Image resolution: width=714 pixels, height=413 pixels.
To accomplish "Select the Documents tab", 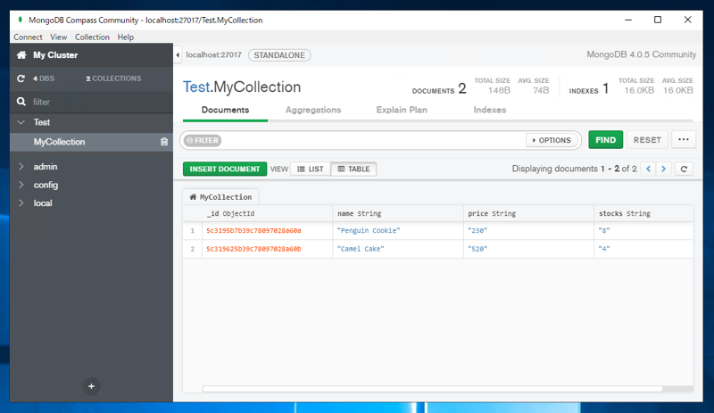I will tap(225, 110).
